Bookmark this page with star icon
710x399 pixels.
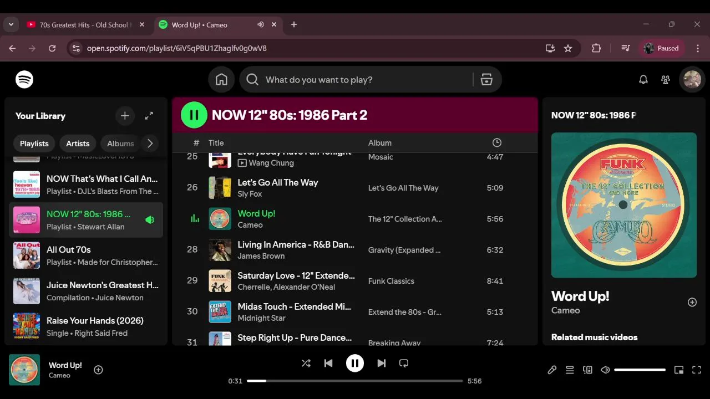coord(568,48)
